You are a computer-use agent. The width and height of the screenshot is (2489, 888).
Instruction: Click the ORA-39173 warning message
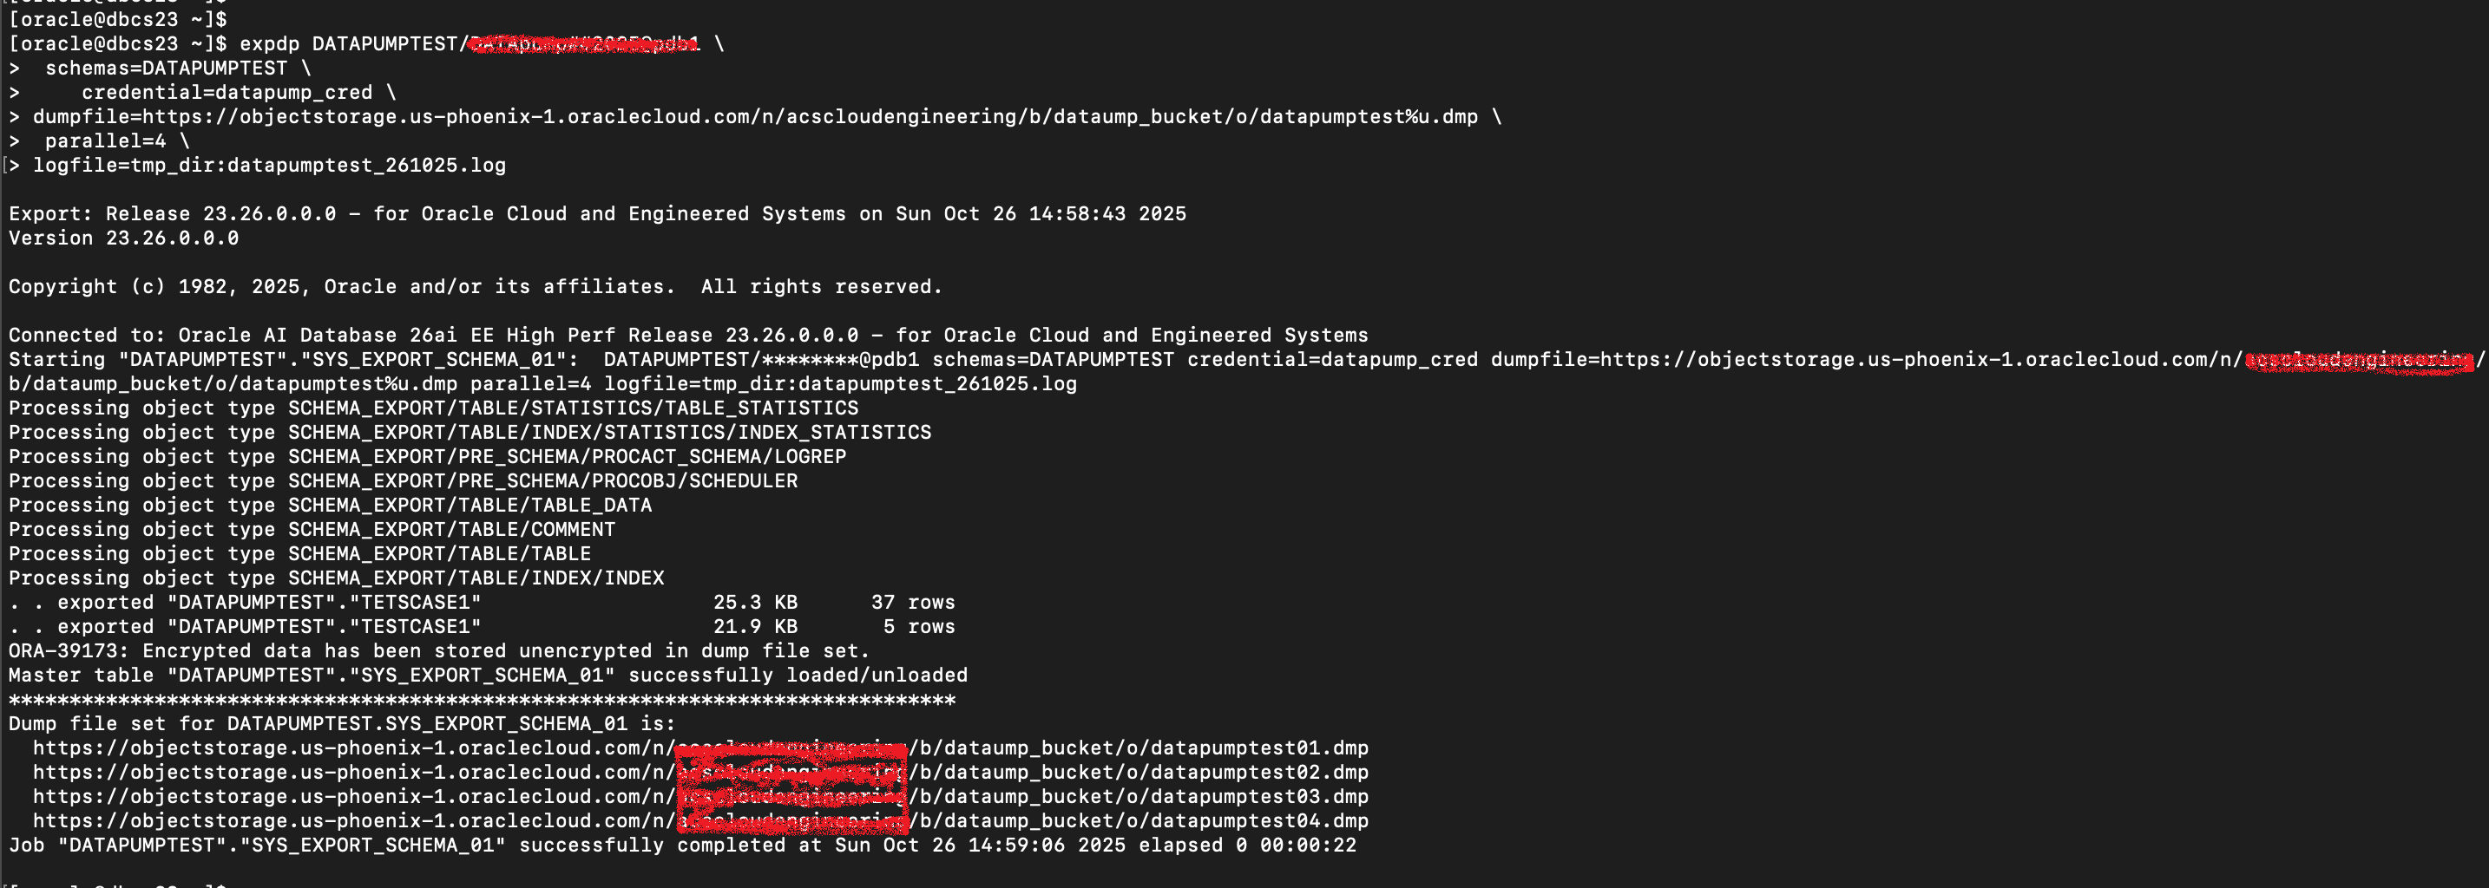pyautogui.click(x=438, y=650)
